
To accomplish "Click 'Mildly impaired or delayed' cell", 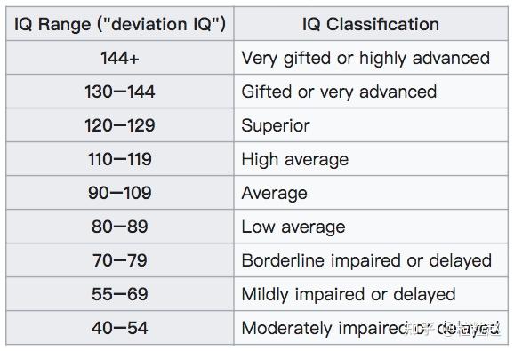I will (x=371, y=294).
